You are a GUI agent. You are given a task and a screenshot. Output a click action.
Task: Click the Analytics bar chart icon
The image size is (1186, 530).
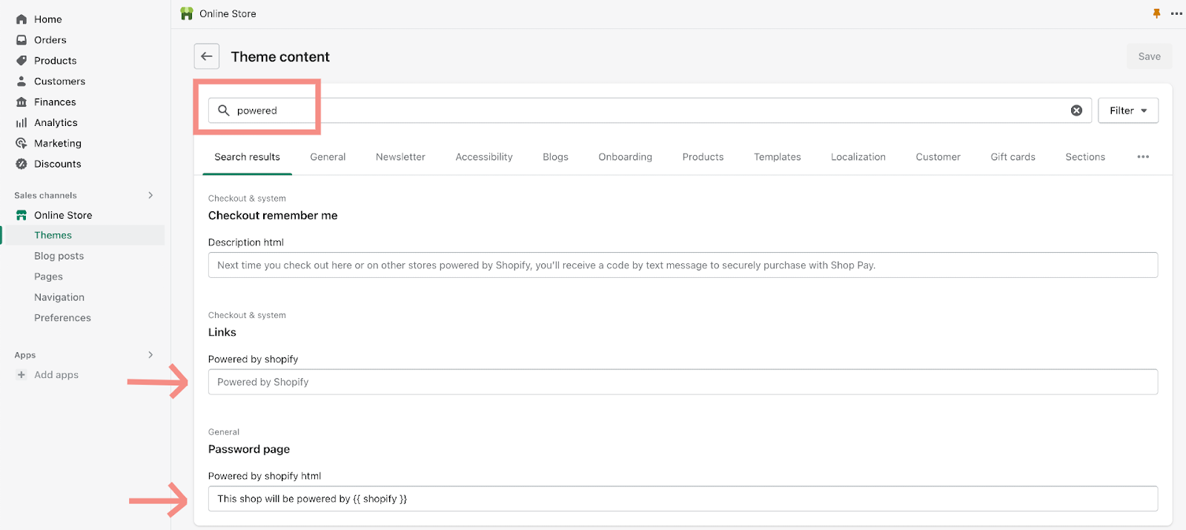coord(21,123)
